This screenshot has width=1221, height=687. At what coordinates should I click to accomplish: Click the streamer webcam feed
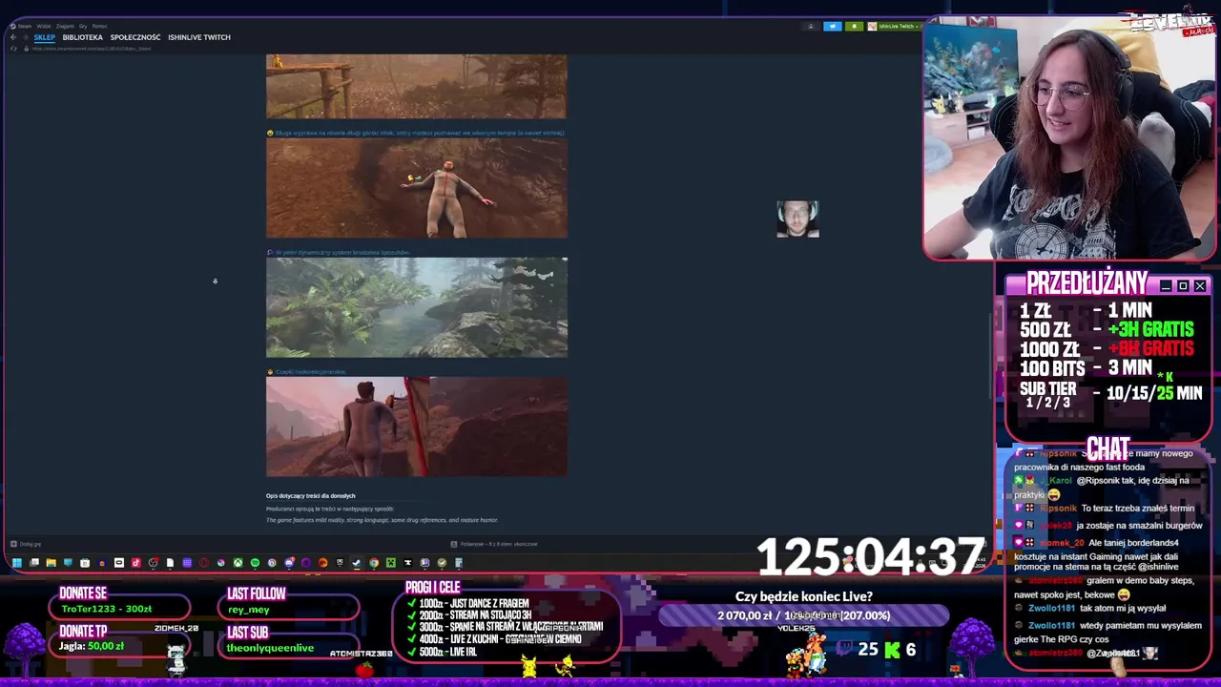[1068, 138]
